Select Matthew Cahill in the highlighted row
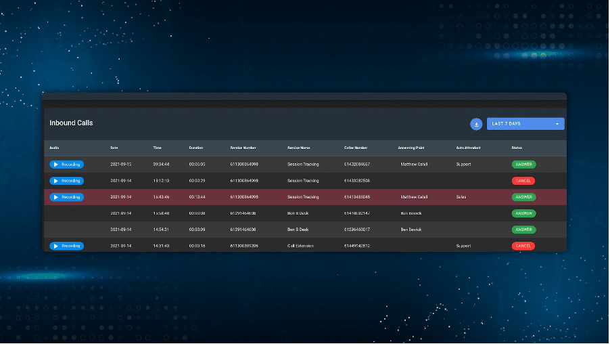 click(x=414, y=197)
